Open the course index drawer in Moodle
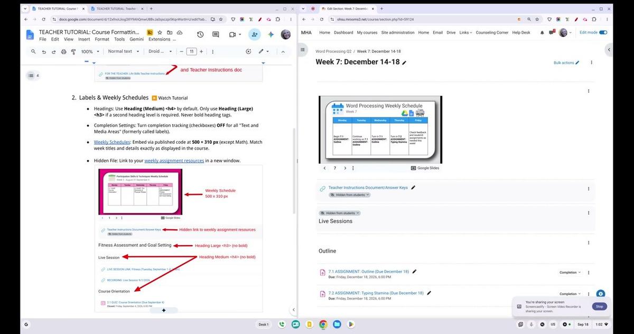Screen dimensions: 634x334 point(303,50)
